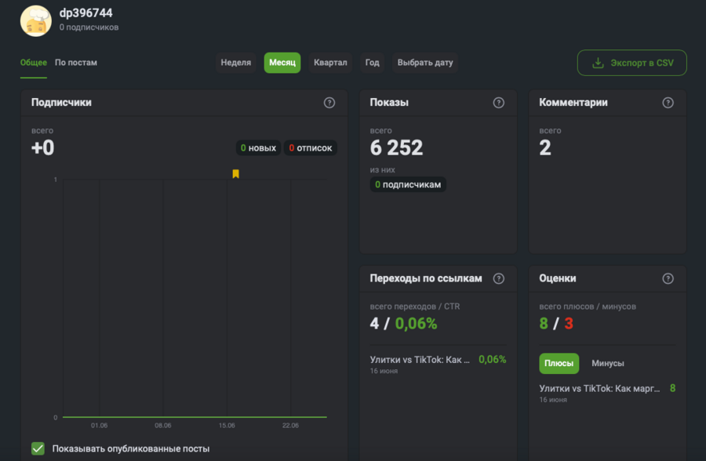
Task: Switch period to Год
Action: pyautogui.click(x=373, y=63)
